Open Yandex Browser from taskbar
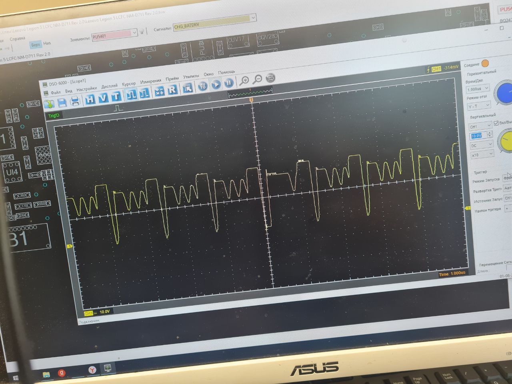This screenshot has height=384, width=512. (x=92, y=370)
